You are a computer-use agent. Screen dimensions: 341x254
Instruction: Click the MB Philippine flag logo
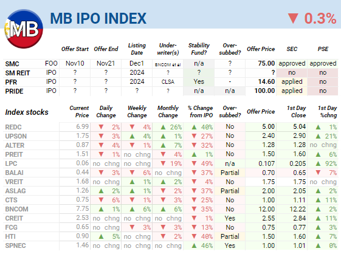coord(24,29)
